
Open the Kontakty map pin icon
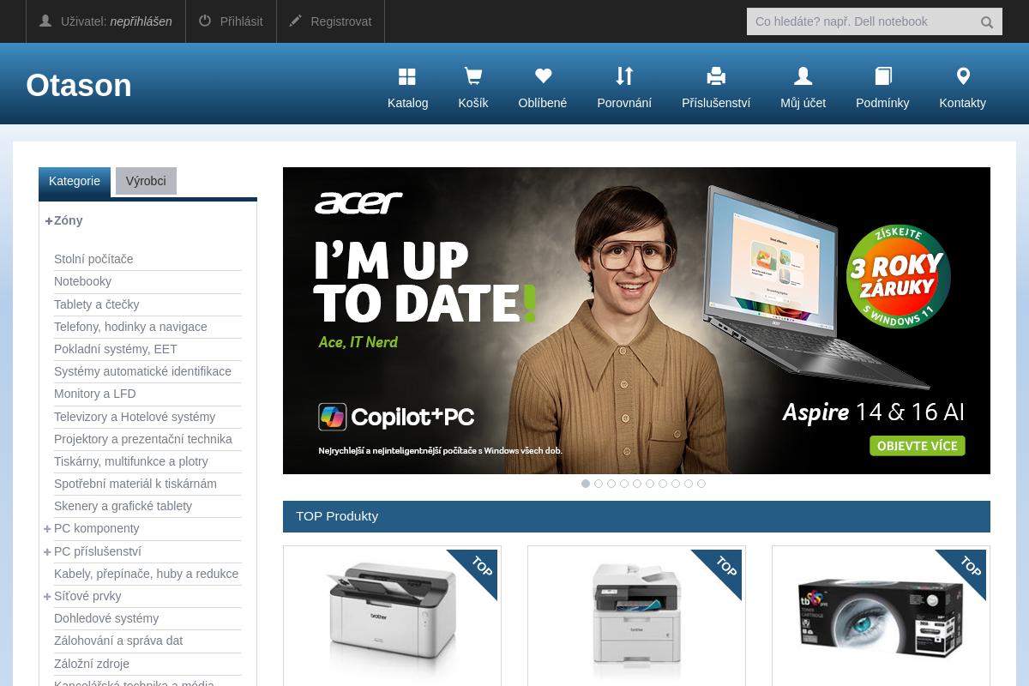coord(963,76)
